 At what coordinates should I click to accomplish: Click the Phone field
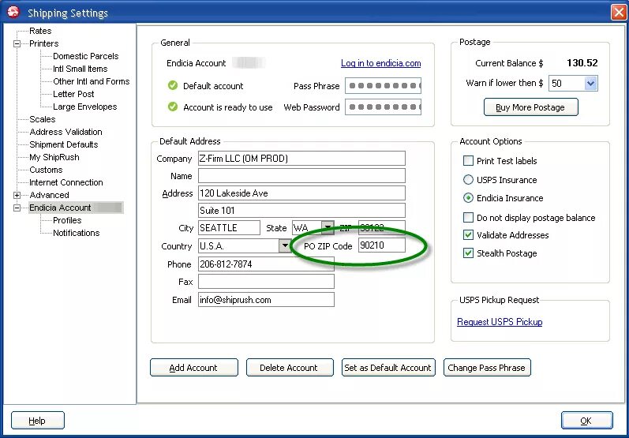tap(266, 264)
